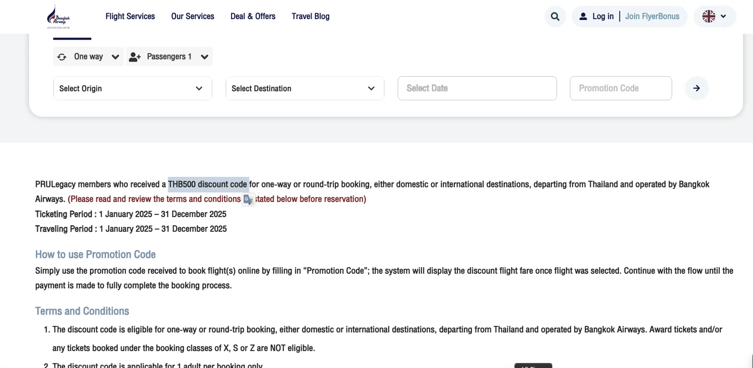Click the Join FlyerBonus link
753x368 pixels.
click(652, 17)
